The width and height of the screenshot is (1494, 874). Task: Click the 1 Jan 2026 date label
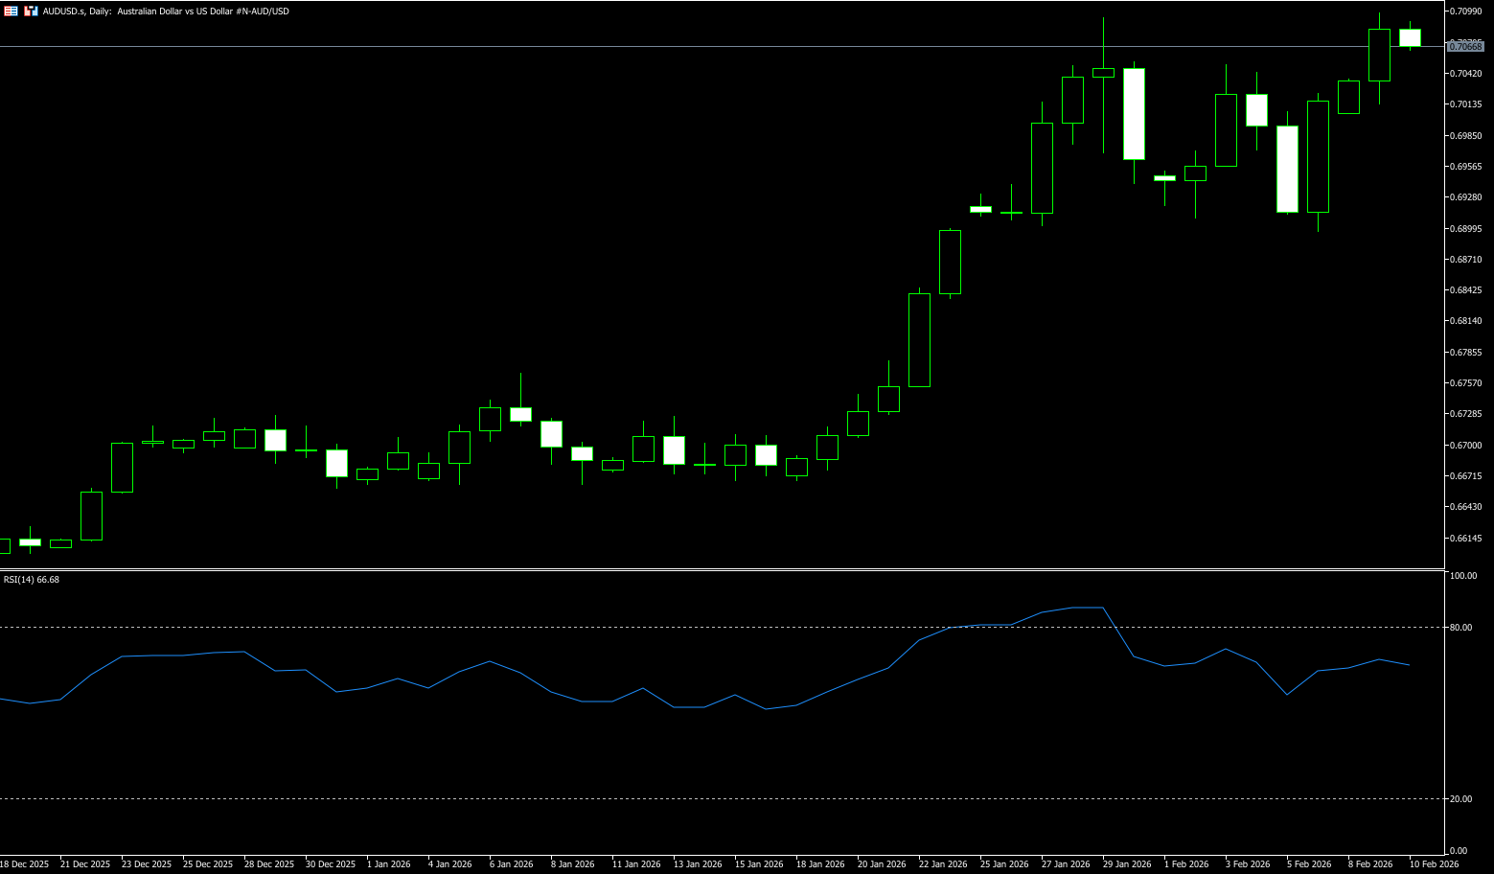coord(388,864)
